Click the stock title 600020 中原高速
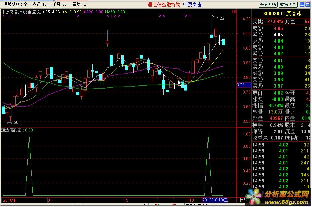Image resolution: width=312 pixels, height=207 pixels. click(x=282, y=14)
